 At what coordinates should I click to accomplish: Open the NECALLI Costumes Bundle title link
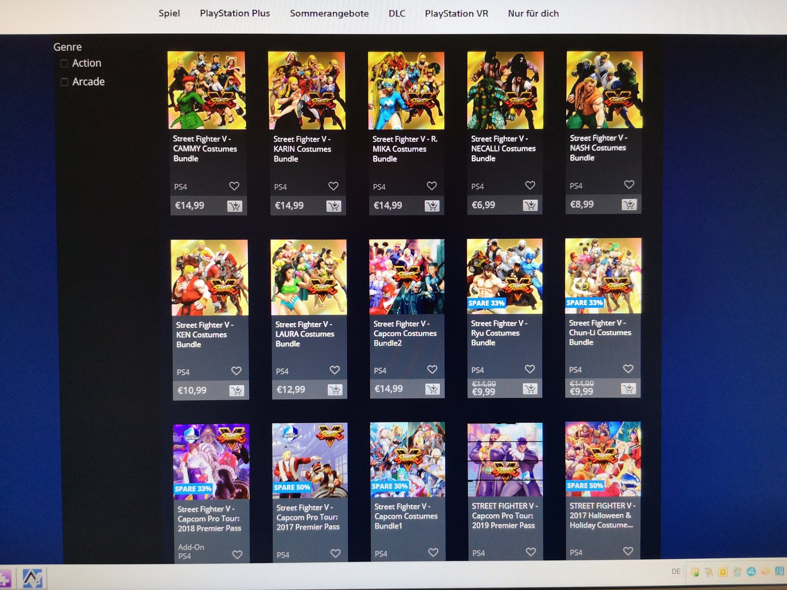coord(503,148)
